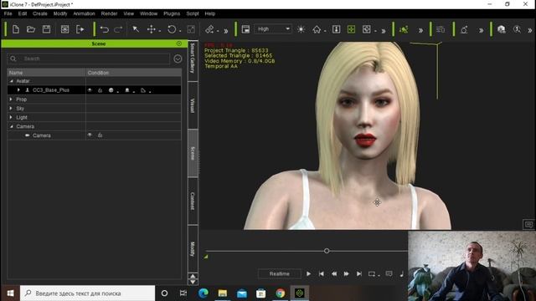Click the Windows taskbar search box
This screenshot has height=301, width=536.
click(x=87, y=293)
